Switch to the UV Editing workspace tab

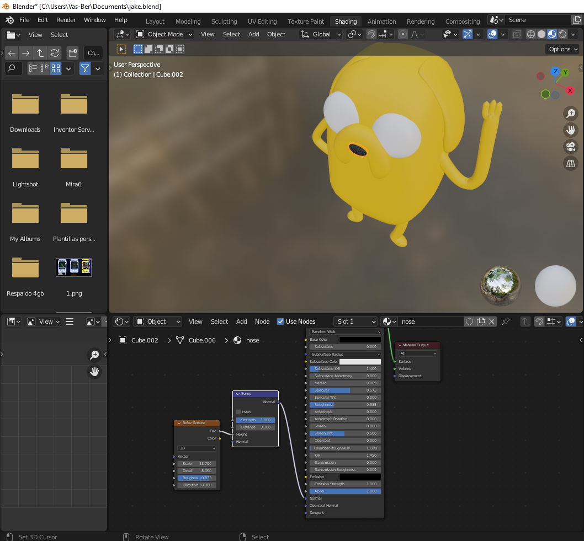click(262, 22)
